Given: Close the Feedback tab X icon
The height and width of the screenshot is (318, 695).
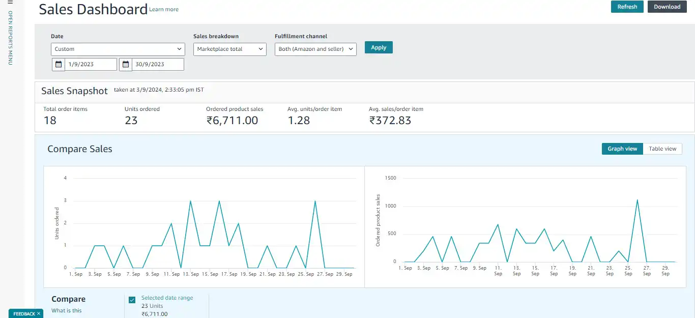Looking at the screenshot, I should [x=39, y=314].
